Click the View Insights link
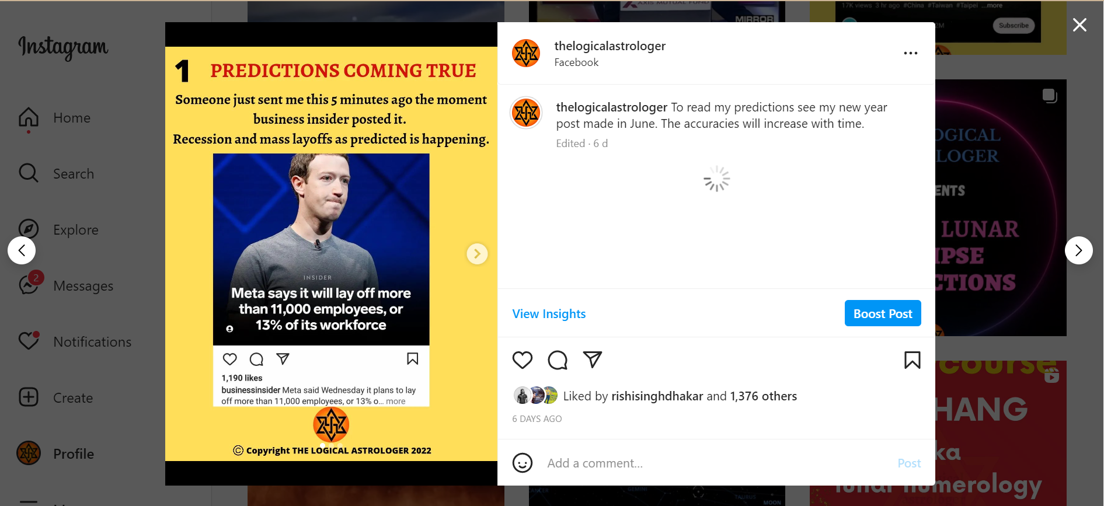 point(549,314)
